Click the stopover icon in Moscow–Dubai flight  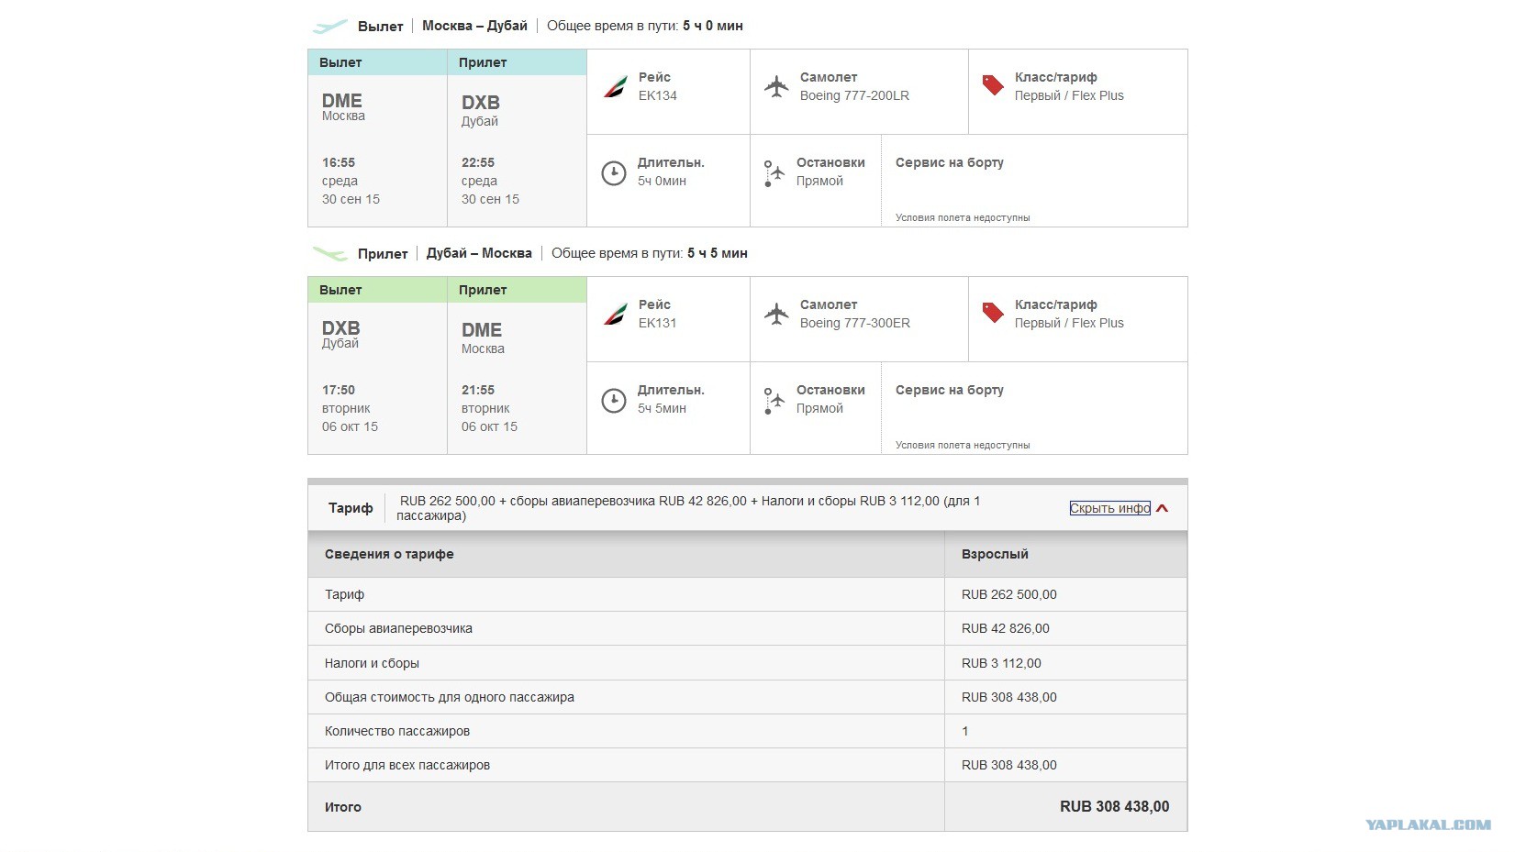tap(774, 172)
